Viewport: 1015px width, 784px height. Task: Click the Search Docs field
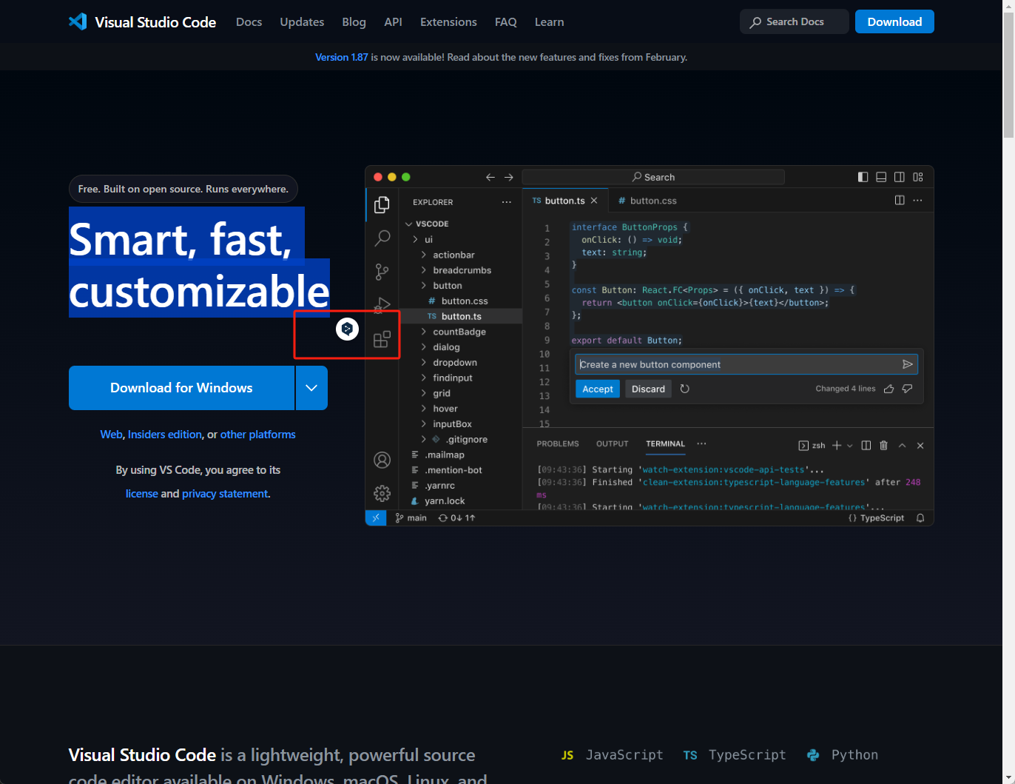click(795, 21)
